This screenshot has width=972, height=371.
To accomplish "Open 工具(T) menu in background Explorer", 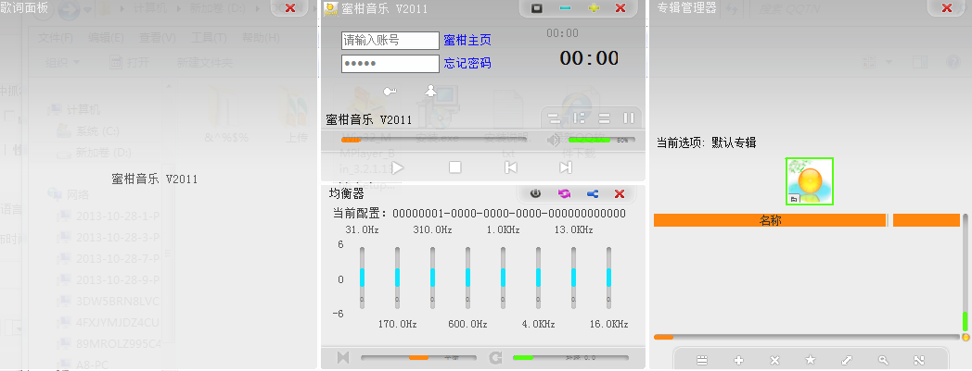I will coord(209,38).
